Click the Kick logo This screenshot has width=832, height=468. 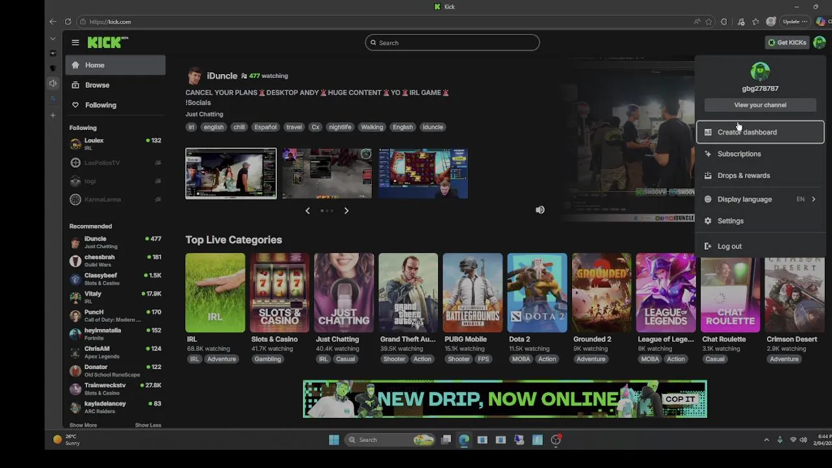tap(108, 42)
